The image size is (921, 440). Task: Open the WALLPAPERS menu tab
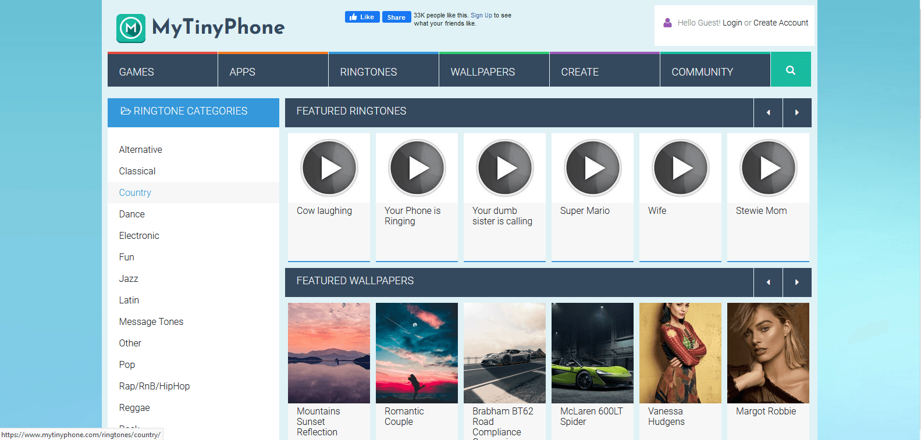(x=482, y=72)
